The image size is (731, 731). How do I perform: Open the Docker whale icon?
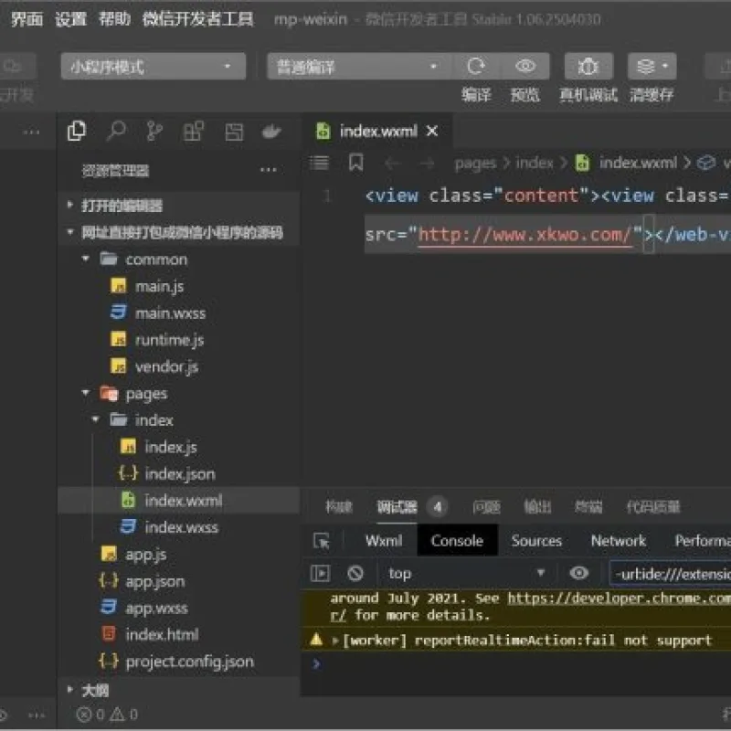point(271,132)
